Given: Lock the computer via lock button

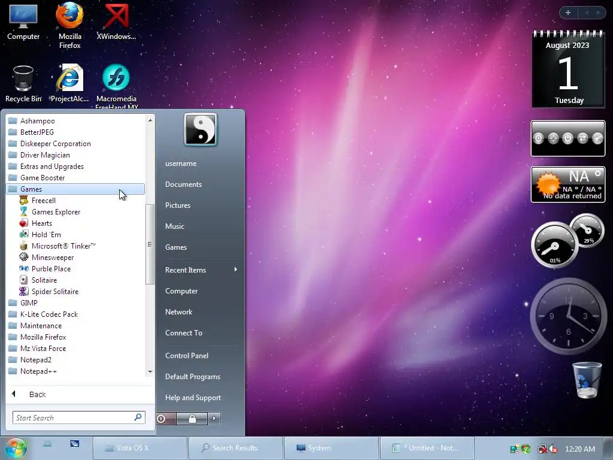Looking at the screenshot, I should point(192,419).
